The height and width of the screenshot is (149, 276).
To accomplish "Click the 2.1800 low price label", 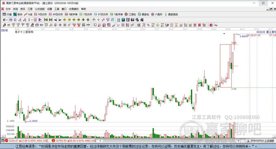I will pos(33,121).
